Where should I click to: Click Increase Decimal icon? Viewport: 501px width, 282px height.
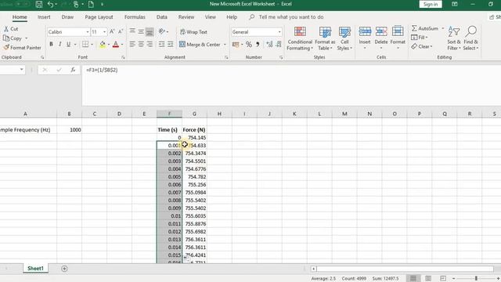tap(269, 45)
